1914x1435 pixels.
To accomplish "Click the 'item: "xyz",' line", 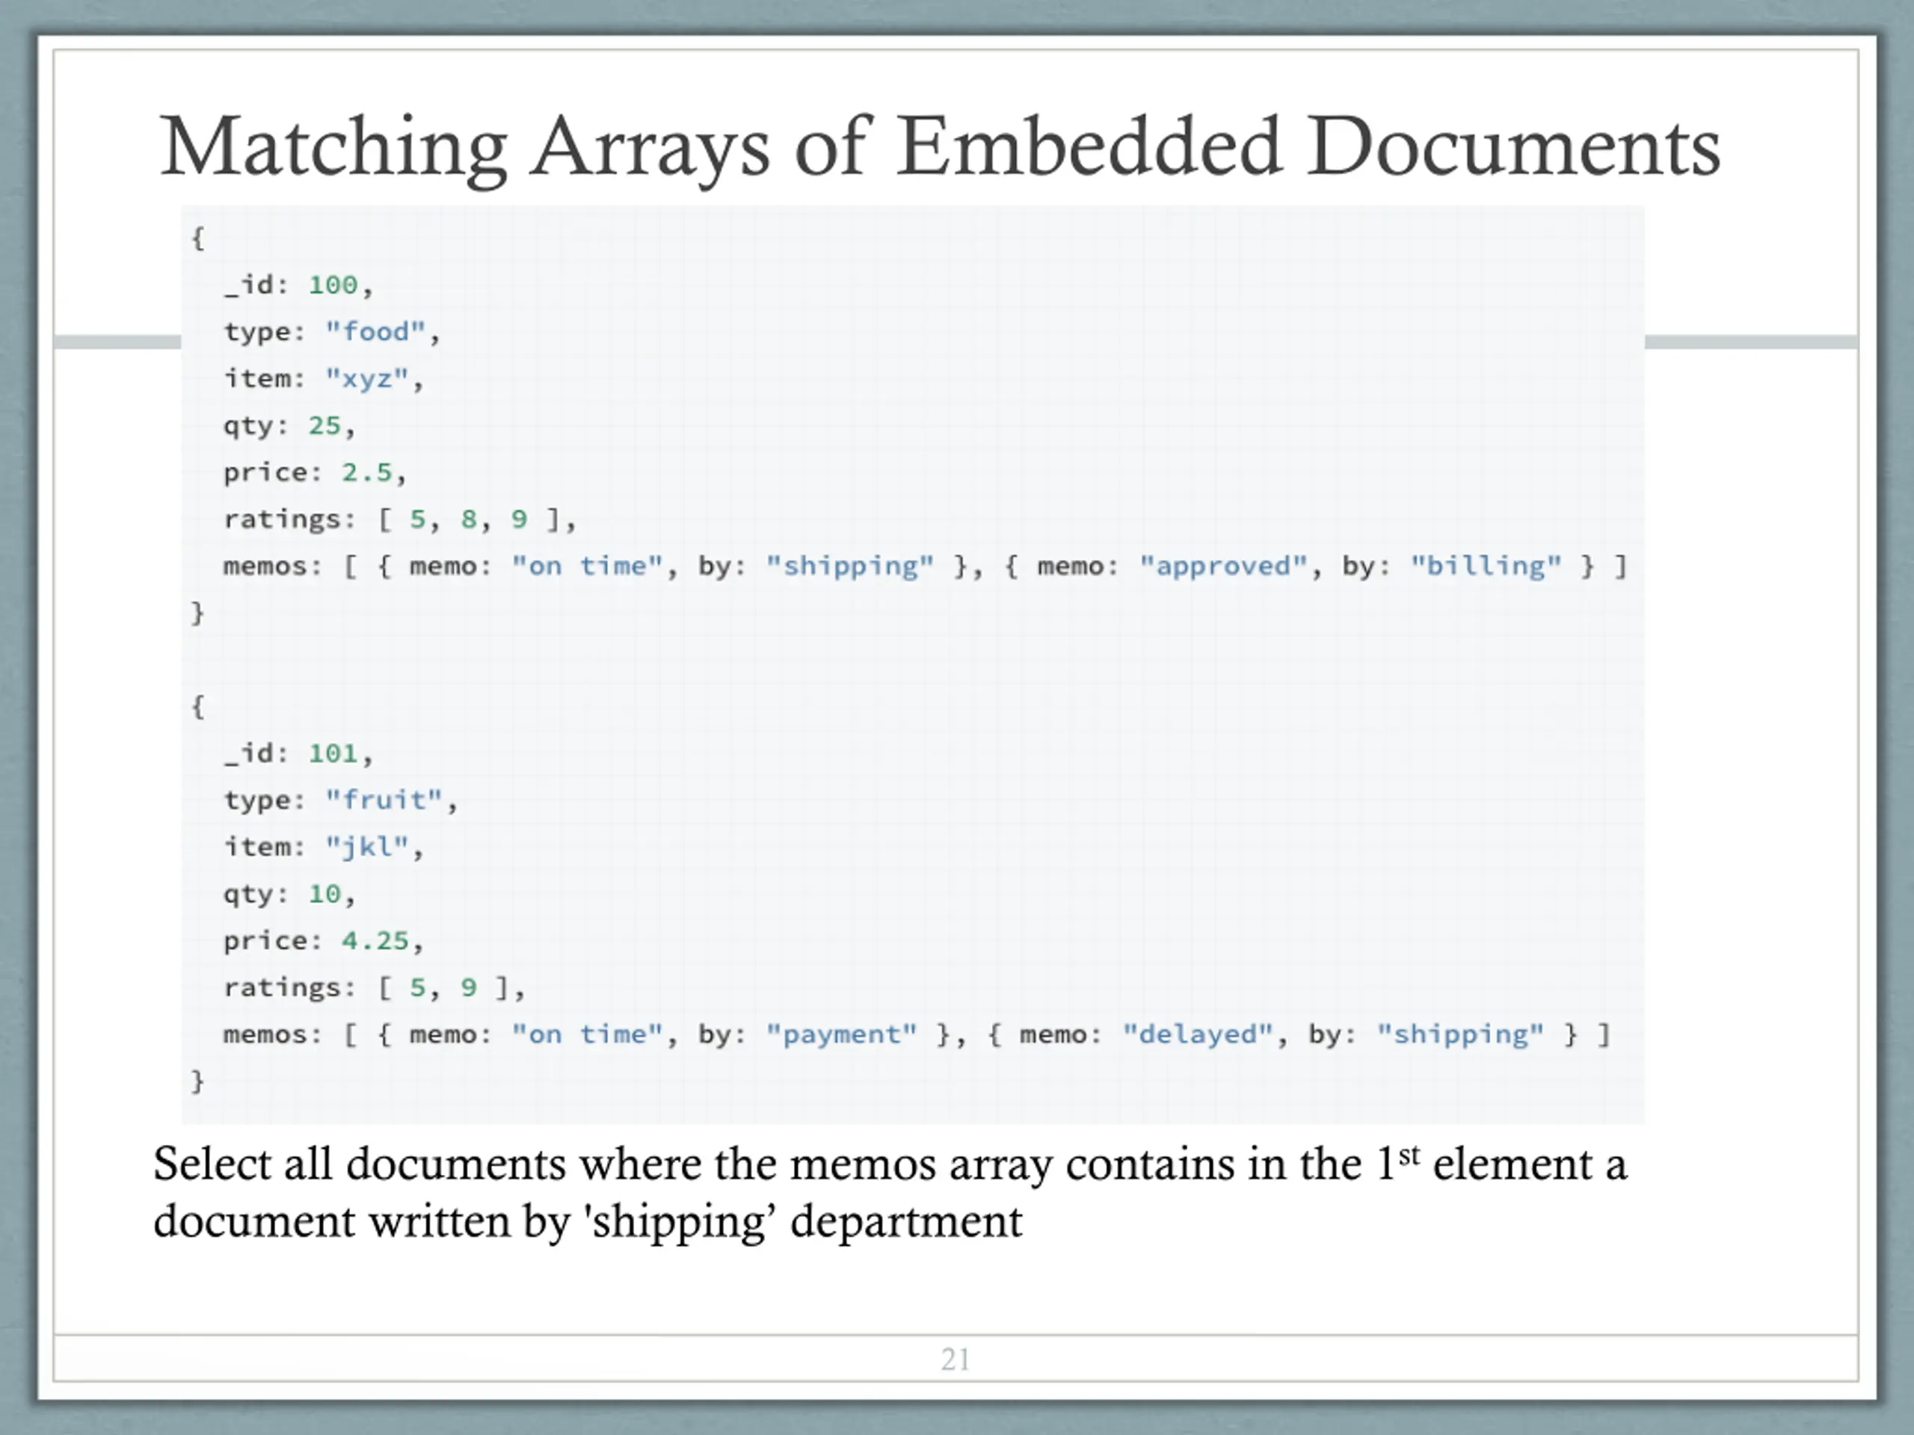I will click(324, 379).
